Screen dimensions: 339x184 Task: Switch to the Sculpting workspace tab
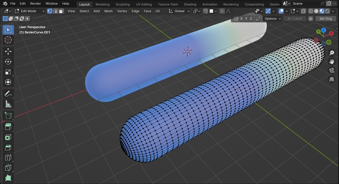pos(123,4)
